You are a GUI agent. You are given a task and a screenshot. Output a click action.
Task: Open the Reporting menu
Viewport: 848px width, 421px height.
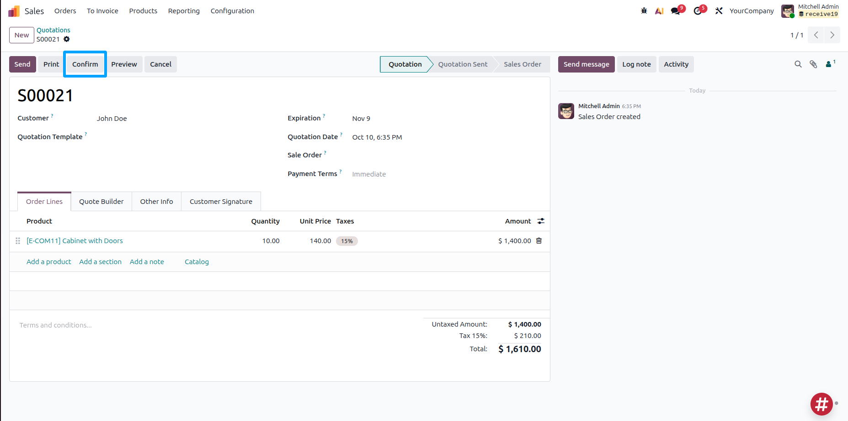(x=184, y=11)
